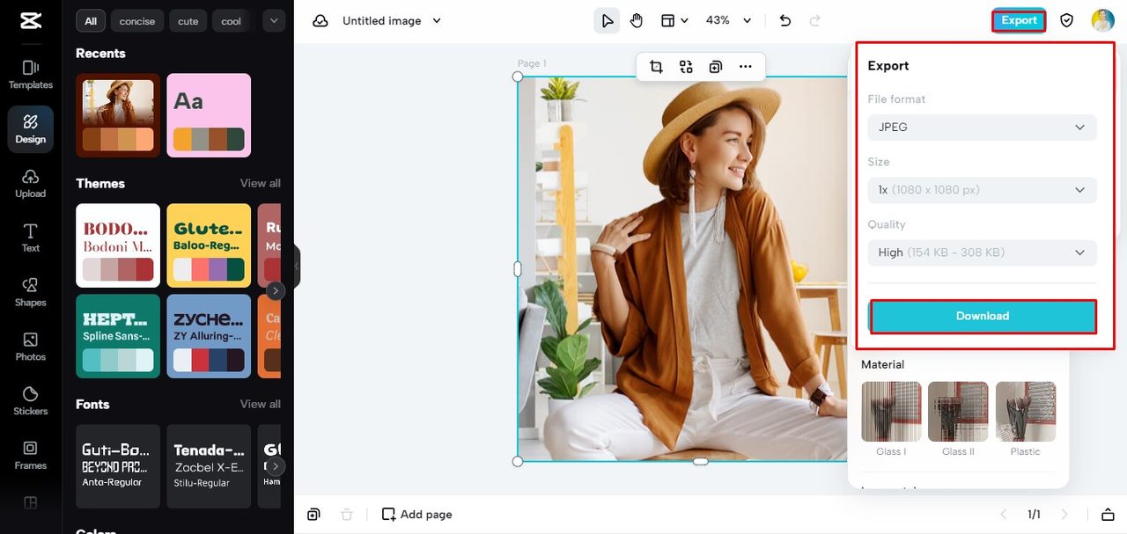Viewport: 1127px width, 534px height.
Task: Apply the ZYCHE ZY Alluring theme
Action: click(x=209, y=336)
